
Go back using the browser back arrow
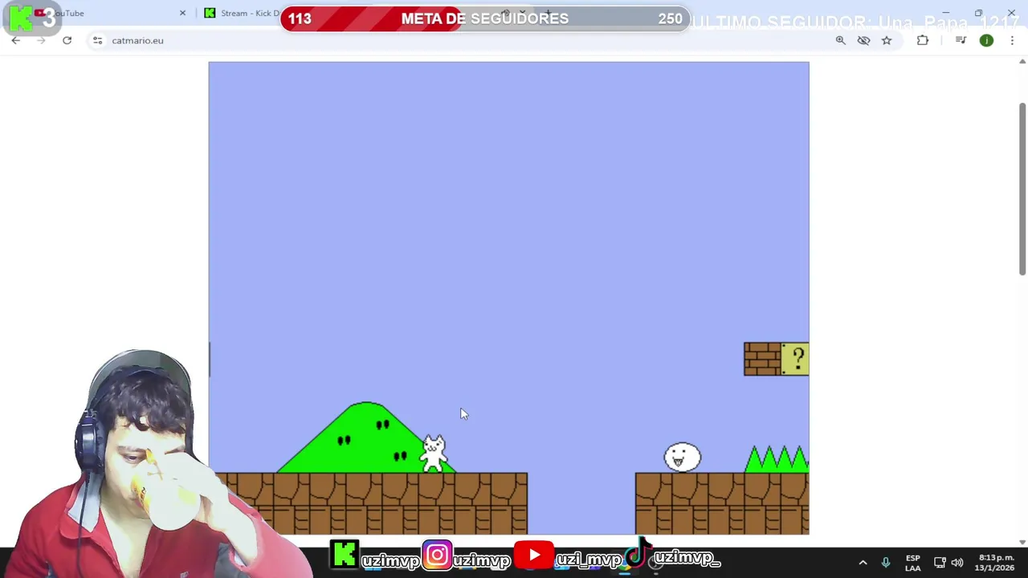point(15,40)
